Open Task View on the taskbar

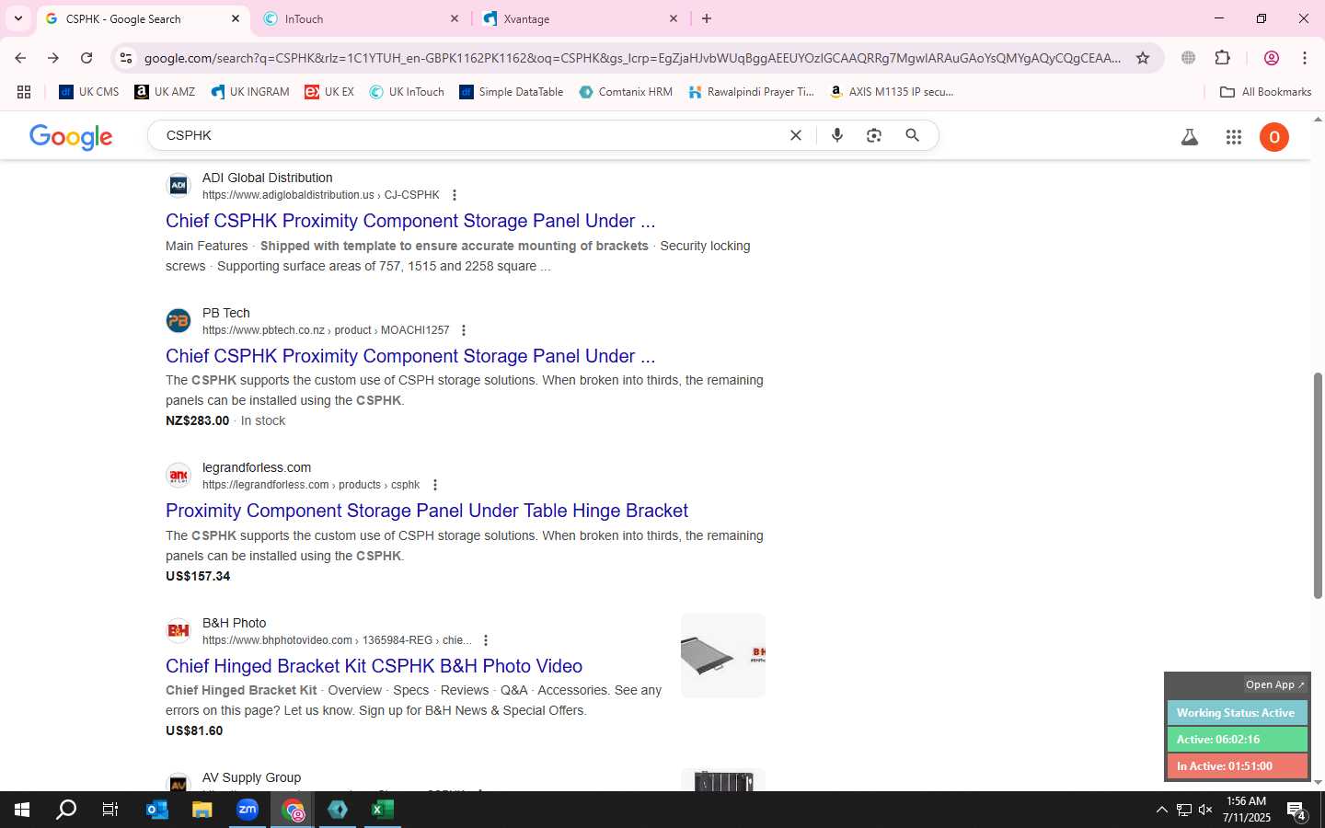[110, 810]
